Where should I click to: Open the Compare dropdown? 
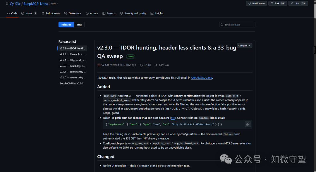click(x=244, y=46)
